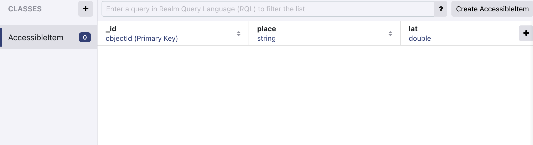This screenshot has height=145, width=533.
Task: Click the objectId (Primary Key) type label
Action: pyautogui.click(x=142, y=38)
